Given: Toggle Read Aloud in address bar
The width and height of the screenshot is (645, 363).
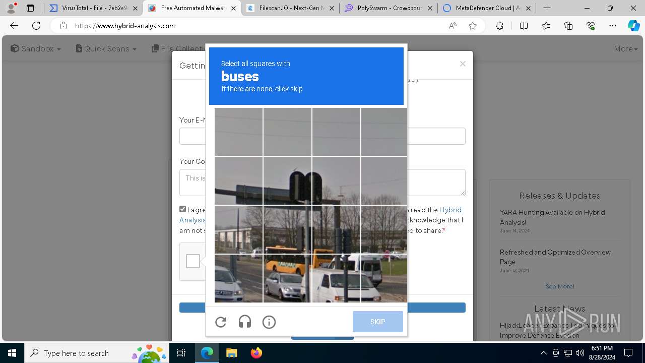Looking at the screenshot, I should point(453,26).
